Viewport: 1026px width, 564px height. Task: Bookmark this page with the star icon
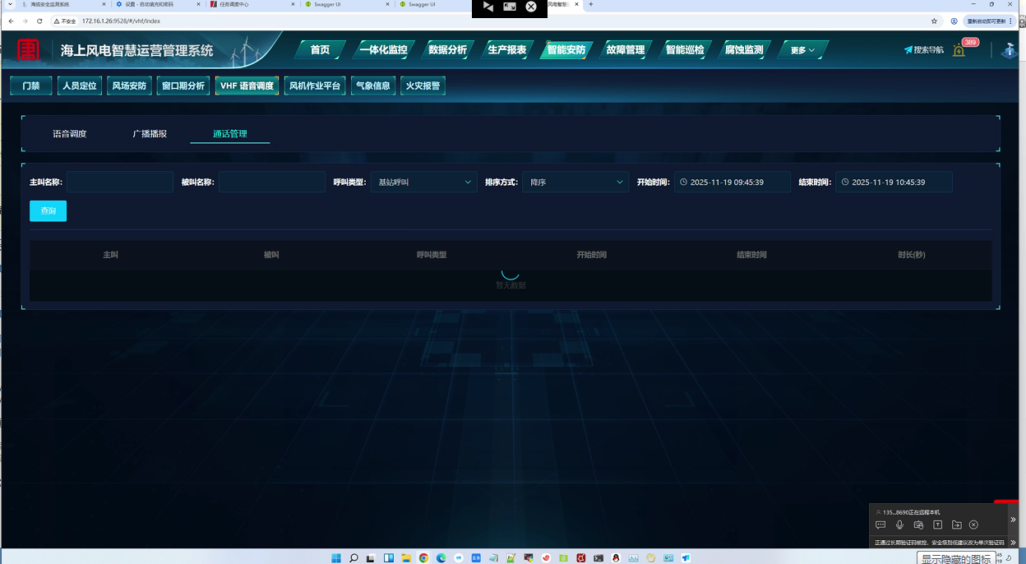point(934,21)
